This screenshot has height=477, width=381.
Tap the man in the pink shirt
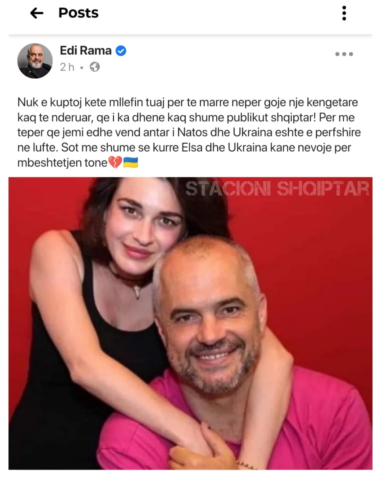[222, 358]
